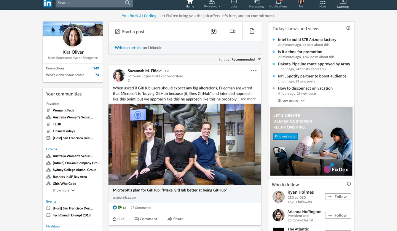Open Home in top navigation
Image resolution: width=397 pixels, height=231 pixels.
(x=190, y=4)
